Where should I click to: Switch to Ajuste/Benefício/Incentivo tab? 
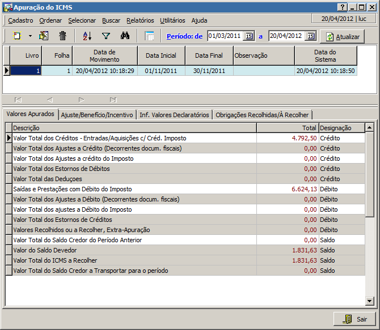(98, 114)
